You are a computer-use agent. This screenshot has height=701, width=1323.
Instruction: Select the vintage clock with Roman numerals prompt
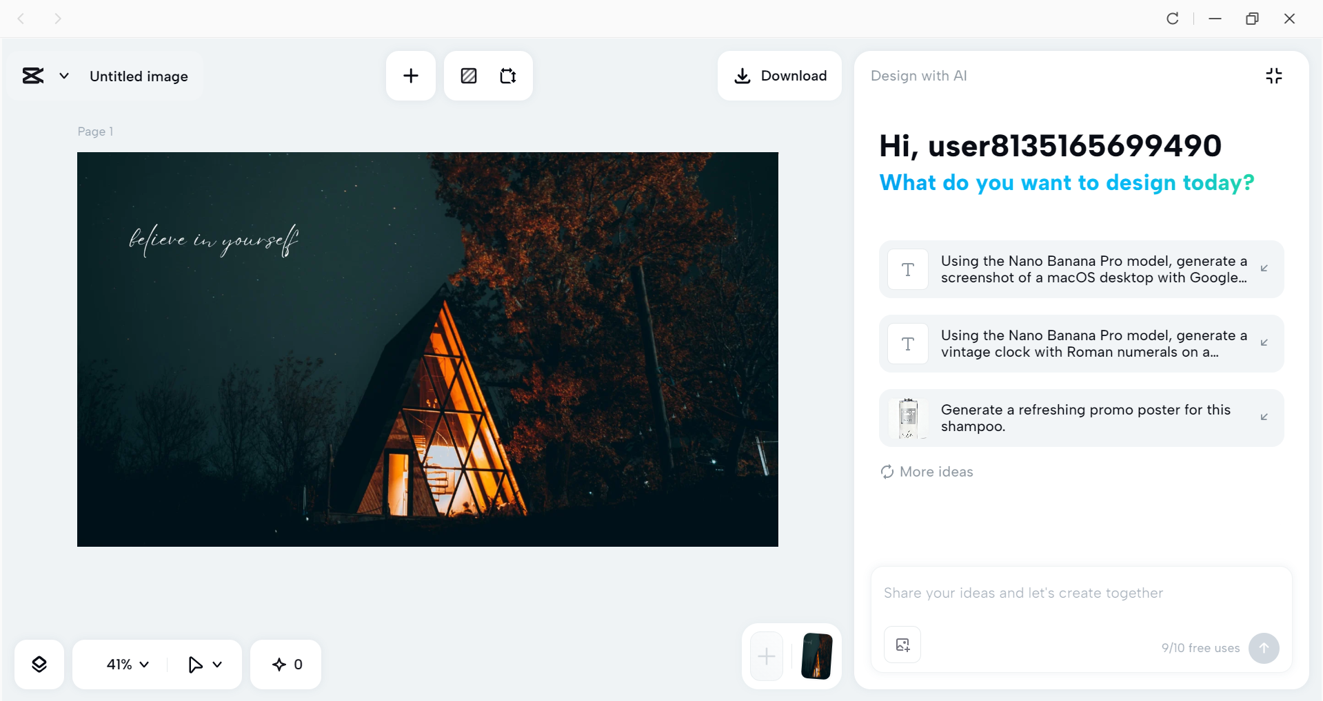point(1081,344)
